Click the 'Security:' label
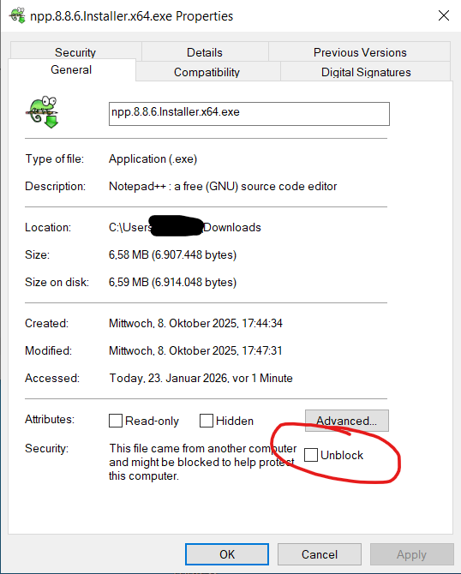This screenshot has width=461, height=574. tap(47, 448)
